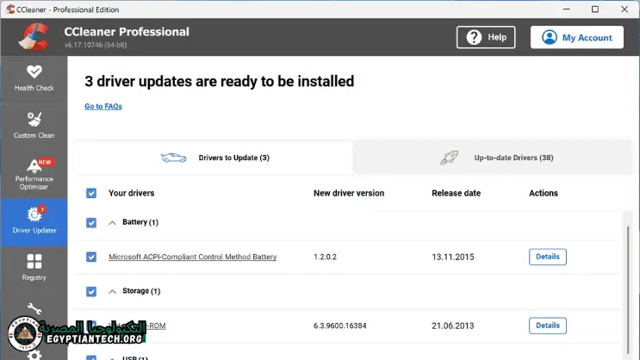Toggle the select-all Your drivers checkbox

click(91, 193)
